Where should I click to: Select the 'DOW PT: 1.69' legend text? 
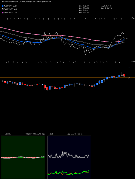click(x=11, y=12)
